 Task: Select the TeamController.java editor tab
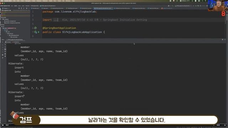(x=154, y=8)
